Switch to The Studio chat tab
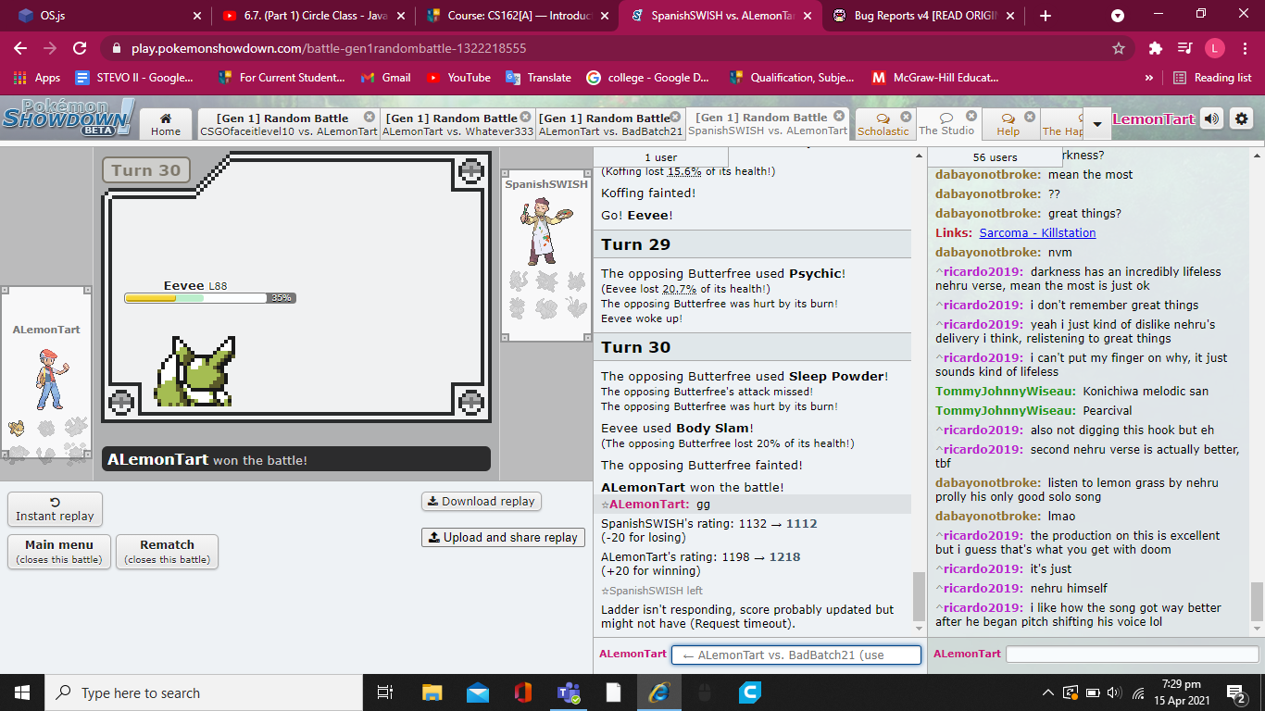This screenshot has width=1265, height=711. 946,124
